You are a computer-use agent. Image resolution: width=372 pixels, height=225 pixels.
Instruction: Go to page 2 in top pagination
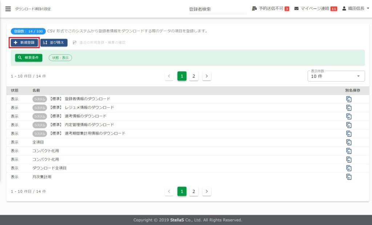click(x=194, y=76)
